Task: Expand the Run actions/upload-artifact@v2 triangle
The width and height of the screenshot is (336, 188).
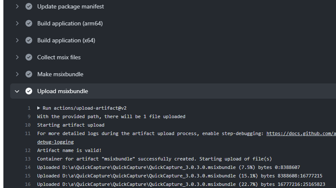Action: point(39,108)
